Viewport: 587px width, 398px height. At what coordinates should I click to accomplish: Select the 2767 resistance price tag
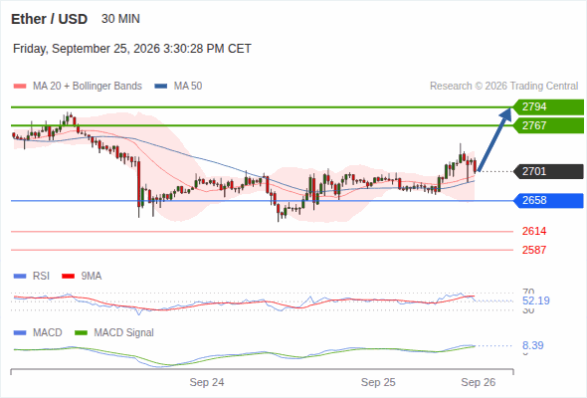[548, 125]
